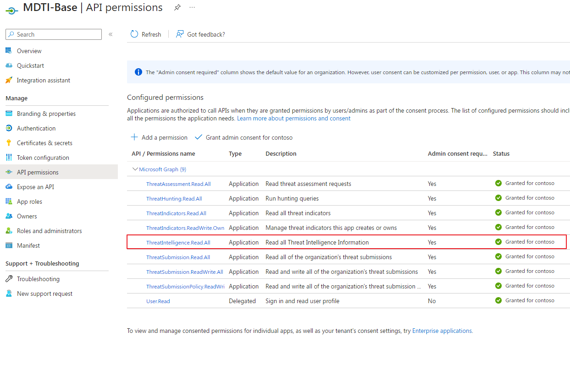The height and width of the screenshot is (386, 570).
Task: Open the ellipsis menu beside the page title
Action: pos(192,7)
